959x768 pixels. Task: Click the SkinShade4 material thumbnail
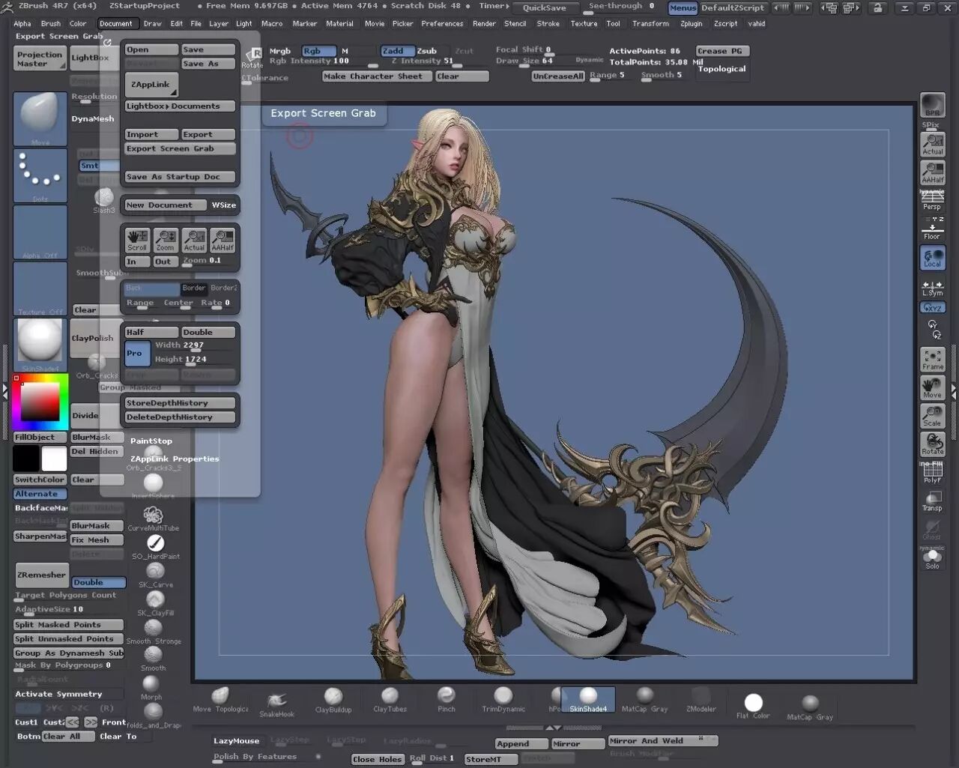pyautogui.click(x=588, y=698)
